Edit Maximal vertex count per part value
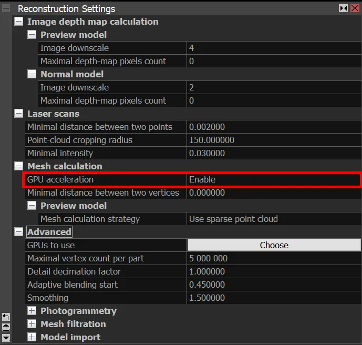The width and height of the screenshot is (362, 345). pyautogui.click(x=274, y=258)
